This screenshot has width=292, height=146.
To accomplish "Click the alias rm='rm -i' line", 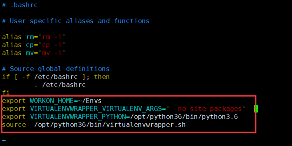I will point(34,37).
